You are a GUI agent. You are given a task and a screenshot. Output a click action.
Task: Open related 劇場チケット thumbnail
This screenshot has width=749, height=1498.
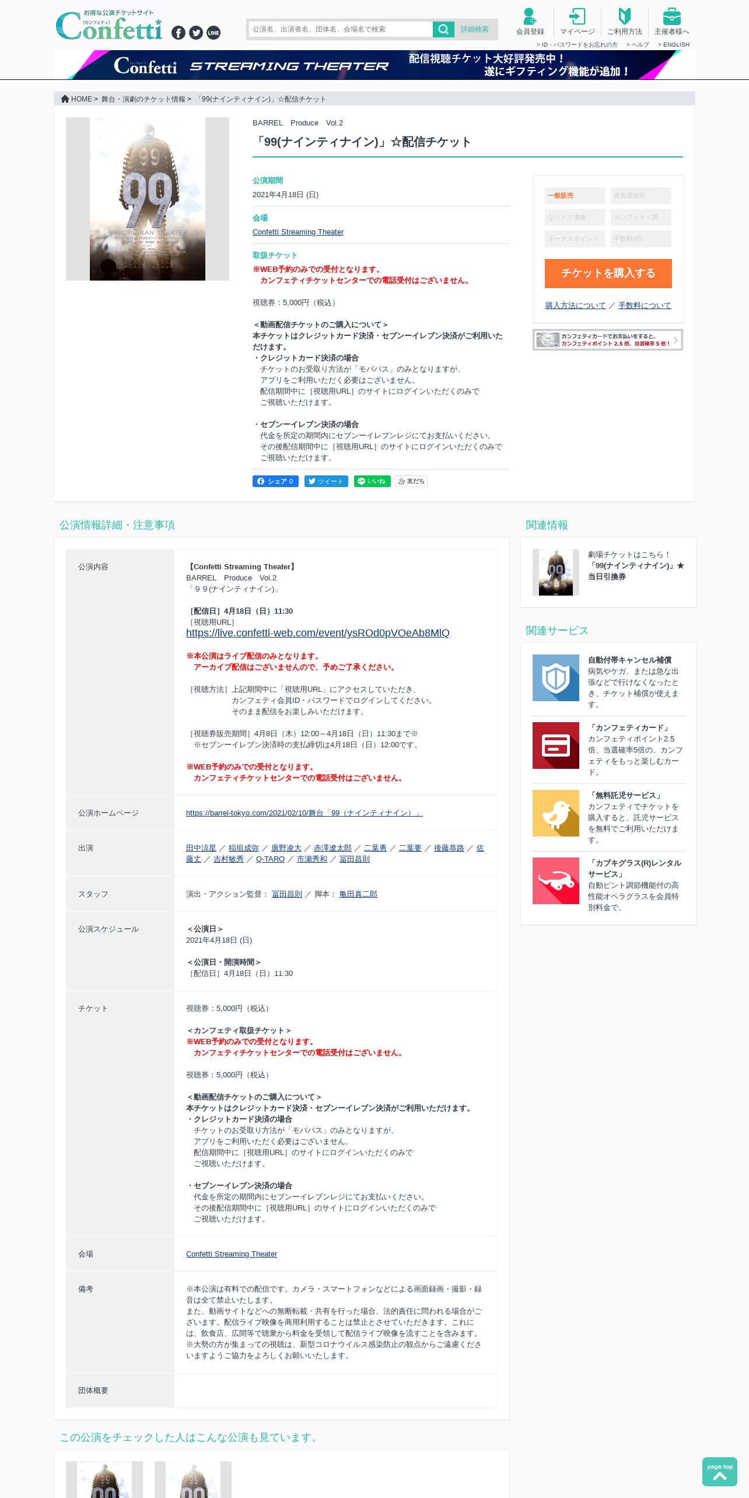pyautogui.click(x=556, y=572)
